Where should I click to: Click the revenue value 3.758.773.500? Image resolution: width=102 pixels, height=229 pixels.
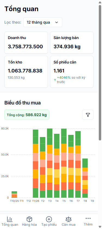(25, 47)
